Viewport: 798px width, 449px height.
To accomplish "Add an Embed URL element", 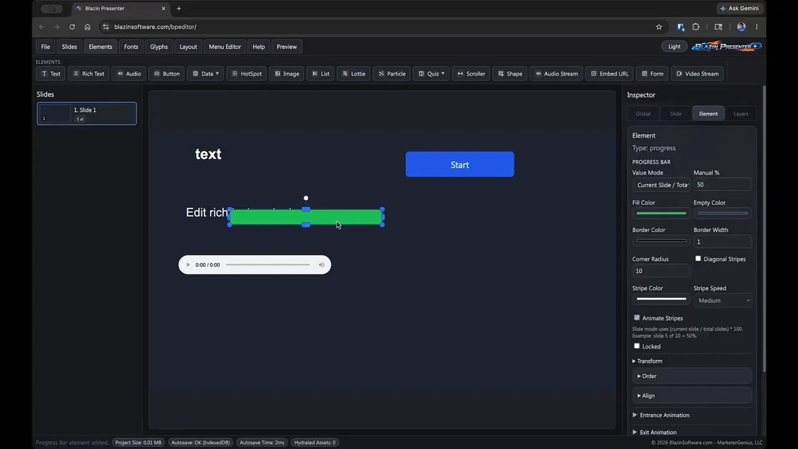I will coord(609,74).
